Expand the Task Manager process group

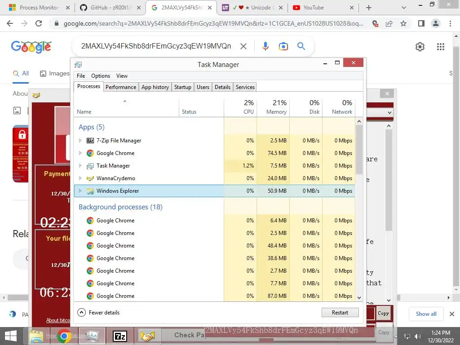pos(80,166)
